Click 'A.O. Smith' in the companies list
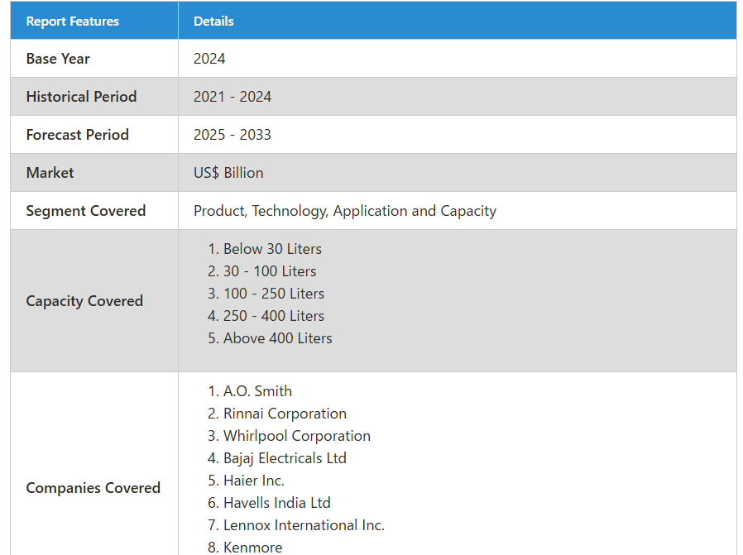 pos(258,391)
